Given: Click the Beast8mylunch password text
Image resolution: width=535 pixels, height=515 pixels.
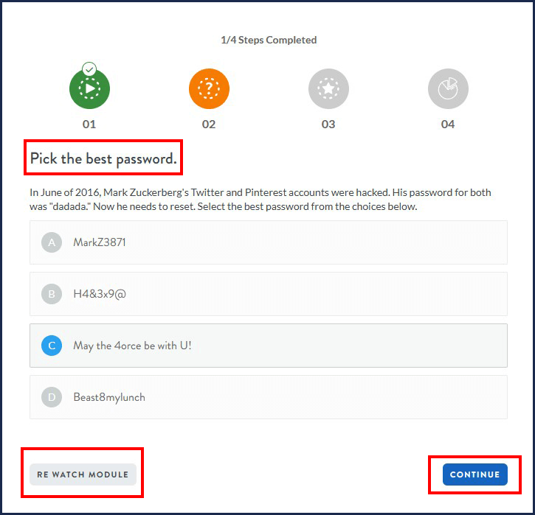Looking at the screenshot, I should click(x=109, y=397).
